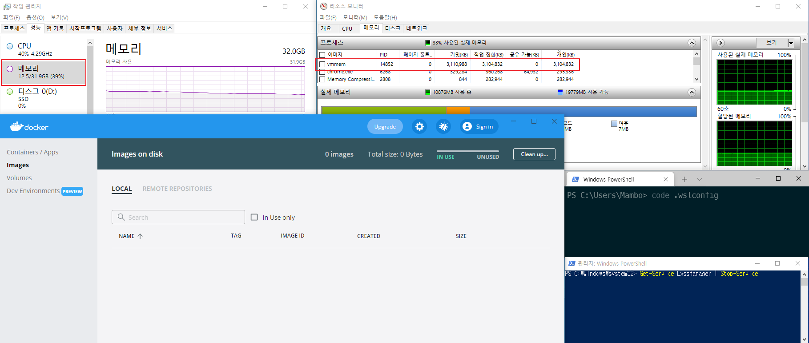The width and height of the screenshot is (809, 343).
Task: Open the 디스크 tab in Resource Monitor
Action: (x=392, y=28)
